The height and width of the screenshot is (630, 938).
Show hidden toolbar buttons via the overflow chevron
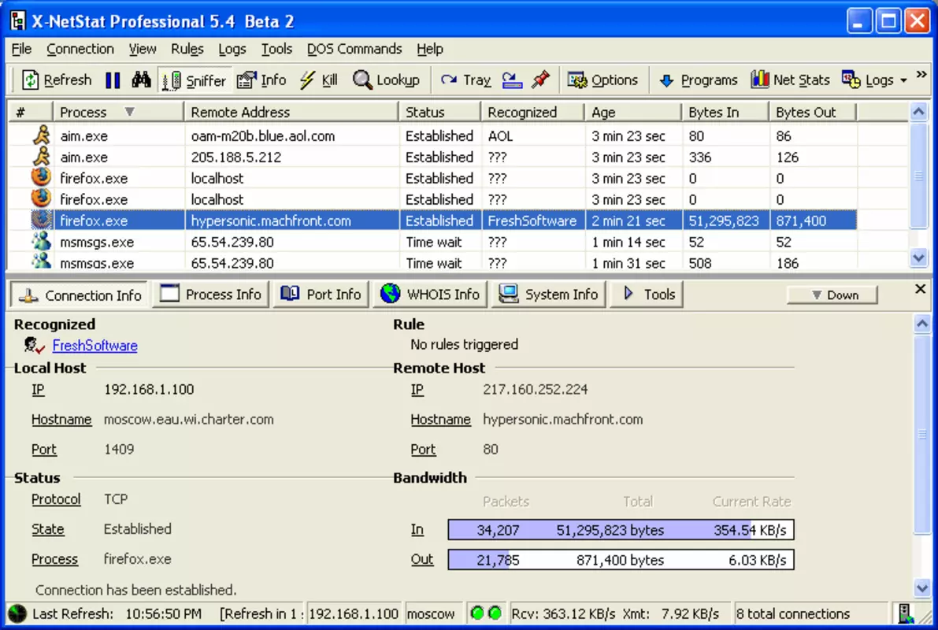click(x=921, y=75)
